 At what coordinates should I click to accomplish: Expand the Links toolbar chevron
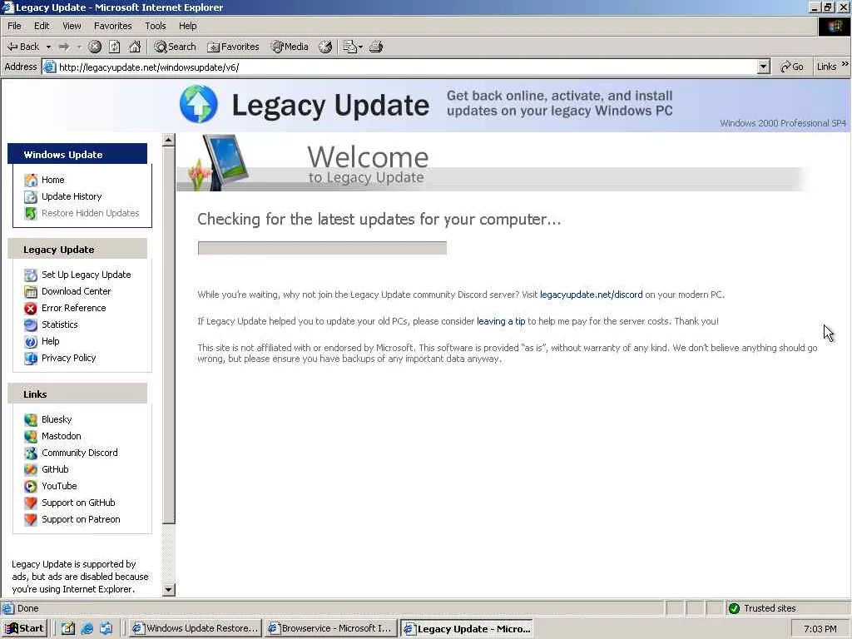tap(845, 64)
